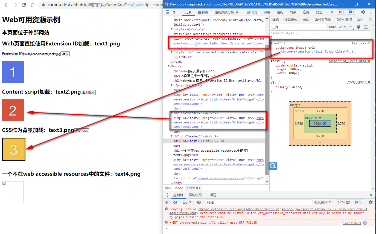The height and width of the screenshot is (234, 376).
Task: Toggle console live expression eye icon
Action: (x=199, y=202)
